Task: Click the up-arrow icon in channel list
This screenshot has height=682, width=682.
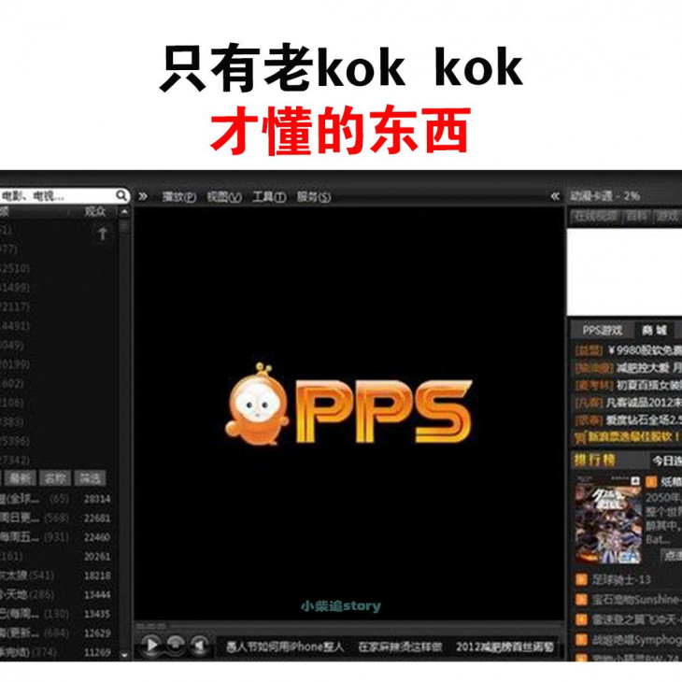Action: point(102,234)
